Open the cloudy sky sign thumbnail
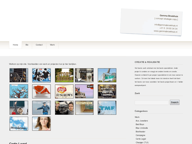The image size is (192, 144). [x=19, y=124]
